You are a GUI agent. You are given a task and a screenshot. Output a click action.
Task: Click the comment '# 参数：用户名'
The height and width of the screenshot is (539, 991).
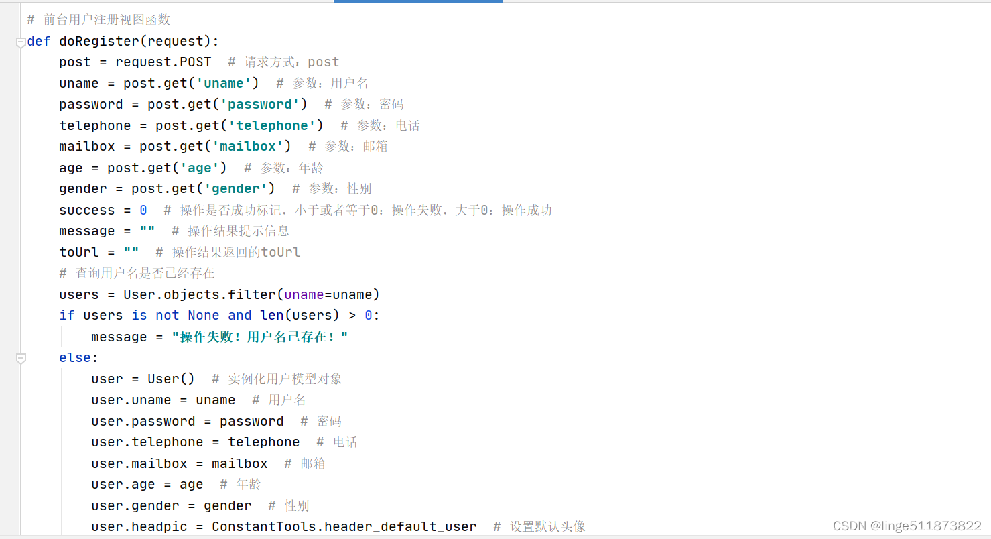(x=322, y=83)
